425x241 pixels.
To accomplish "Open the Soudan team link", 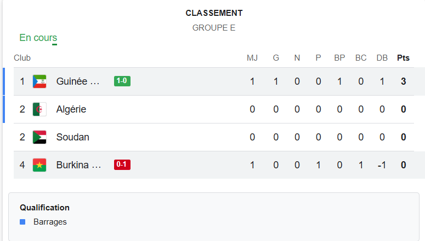I will (72, 137).
